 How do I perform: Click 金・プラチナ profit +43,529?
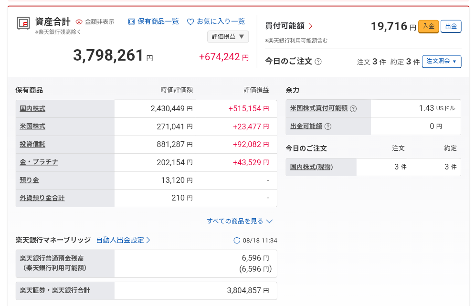pos(247,162)
